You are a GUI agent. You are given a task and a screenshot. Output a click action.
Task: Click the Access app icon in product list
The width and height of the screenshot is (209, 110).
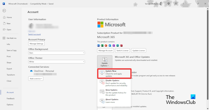coord(121,46)
